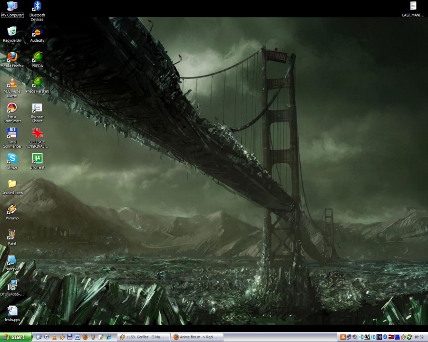Select the Audacity desktop shortcut
This screenshot has height=342, width=428.
coord(37,34)
